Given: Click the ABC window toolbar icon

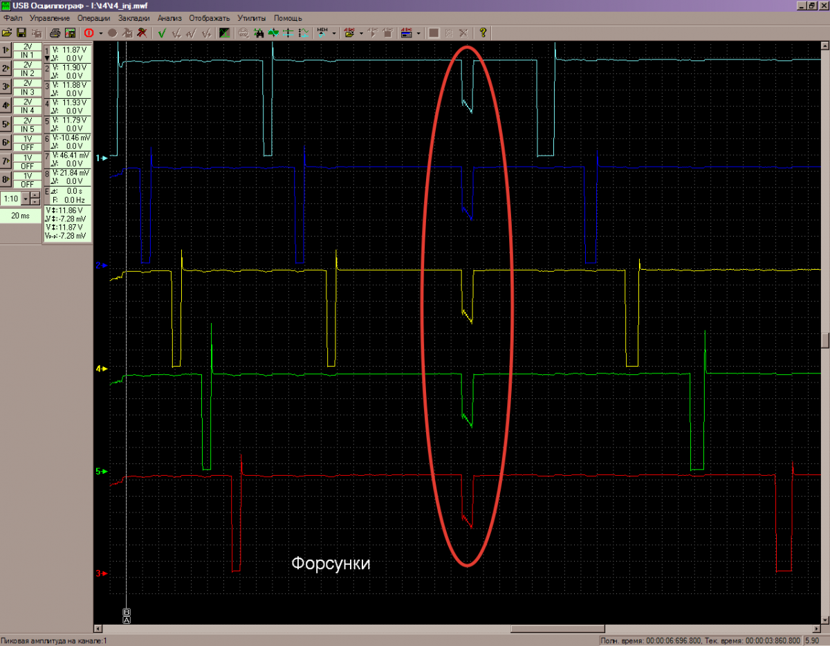Looking at the screenshot, I should [406, 33].
